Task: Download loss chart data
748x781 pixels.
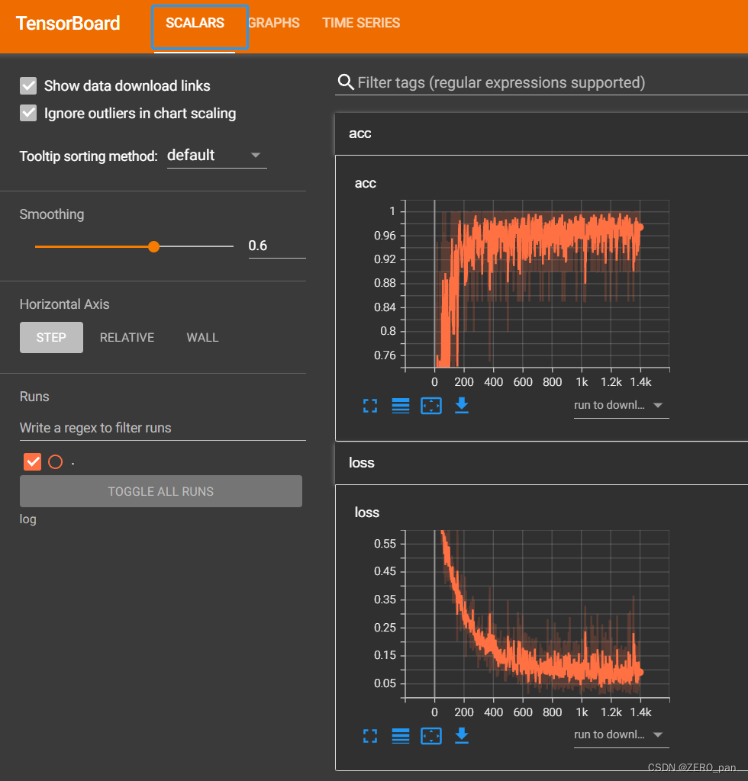Action: tap(462, 735)
